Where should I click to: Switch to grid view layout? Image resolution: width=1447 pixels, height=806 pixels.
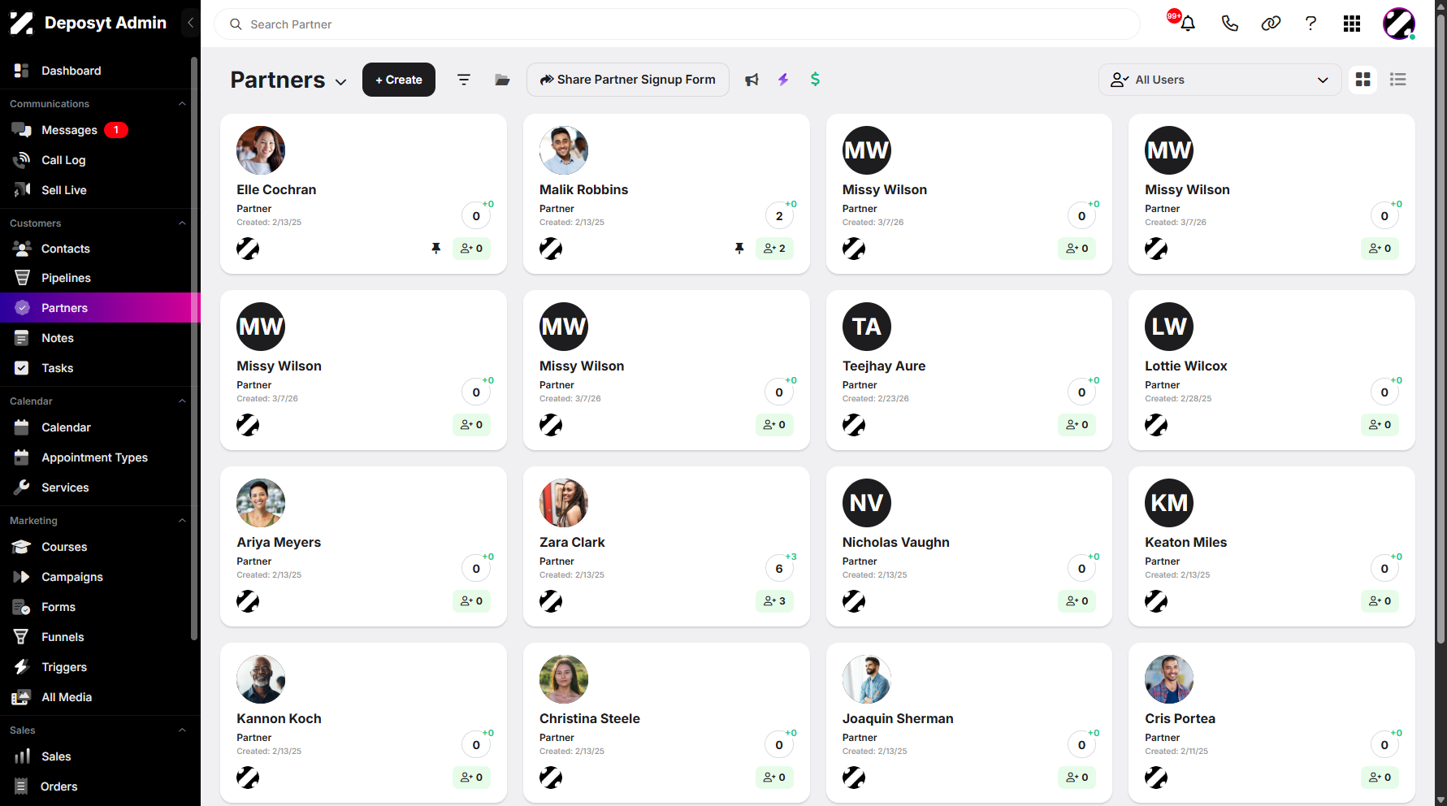point(1363,80)
